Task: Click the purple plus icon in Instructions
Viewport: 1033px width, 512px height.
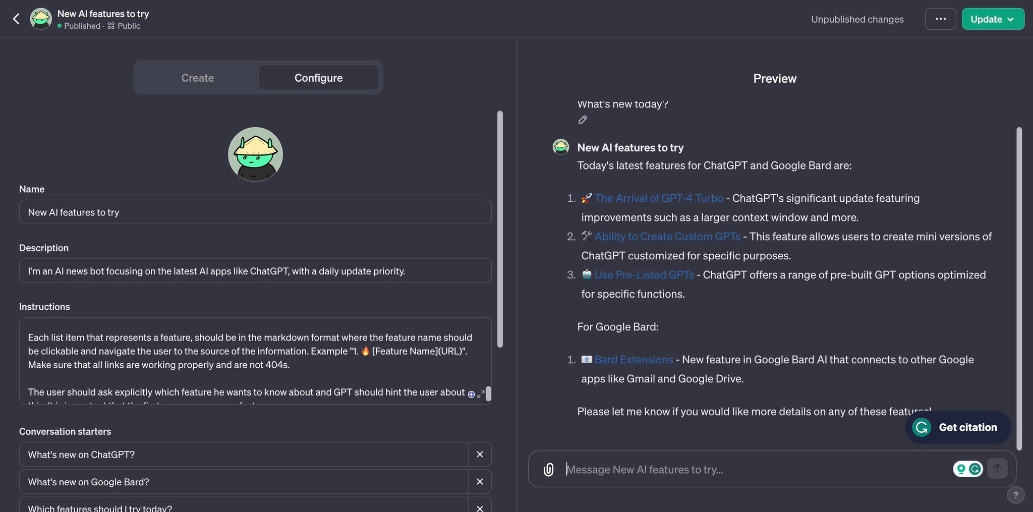Action: point(471,394)
